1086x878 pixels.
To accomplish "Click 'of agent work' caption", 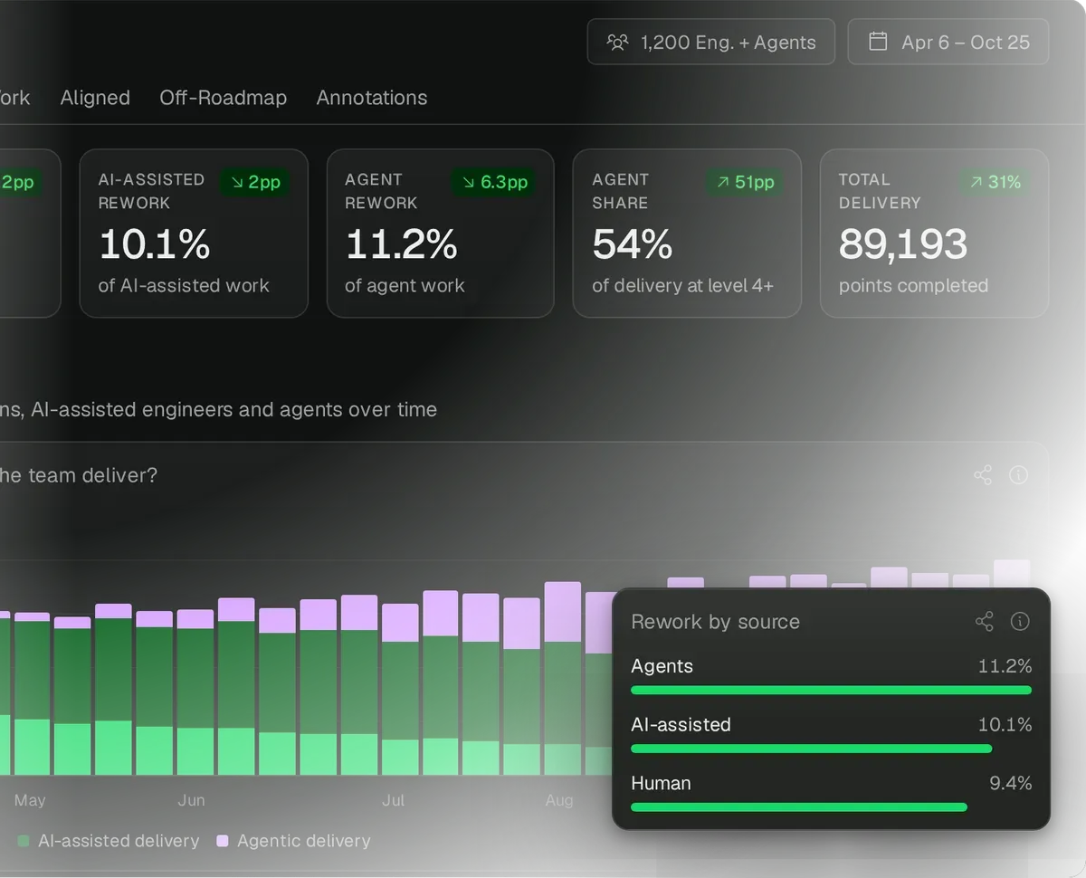I will [x=405, y=286].
